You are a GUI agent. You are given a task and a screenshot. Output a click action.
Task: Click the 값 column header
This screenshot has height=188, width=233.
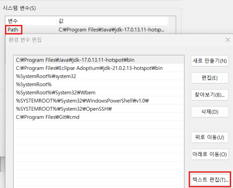pos(112,21)
